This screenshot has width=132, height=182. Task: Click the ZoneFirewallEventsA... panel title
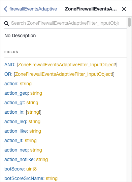(91, 9)
